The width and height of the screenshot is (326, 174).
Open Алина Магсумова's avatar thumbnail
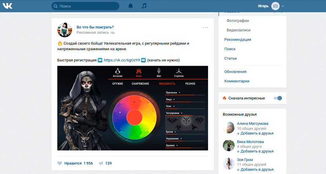(229, 127)
